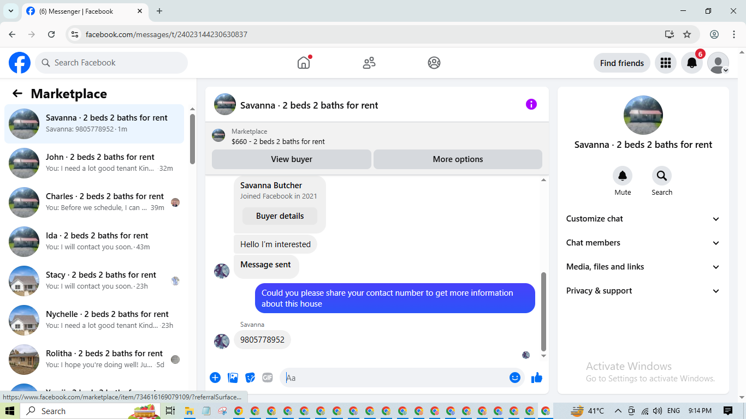Open the Friends icon in top navigation

point(369,63)
